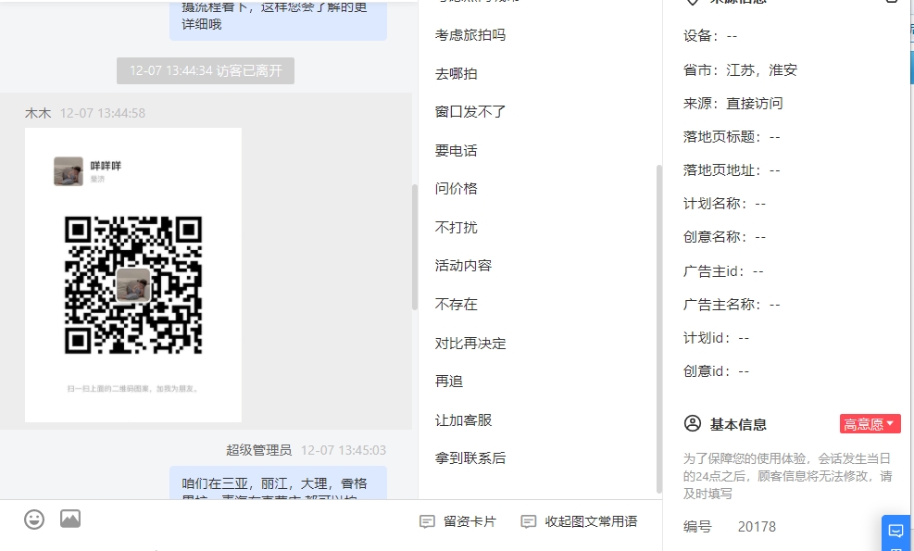Image resolution: width=914 pixels, height=551 pixels.
Task: Select the 问价格 quick phrase
Action: (x=456, y=188)
